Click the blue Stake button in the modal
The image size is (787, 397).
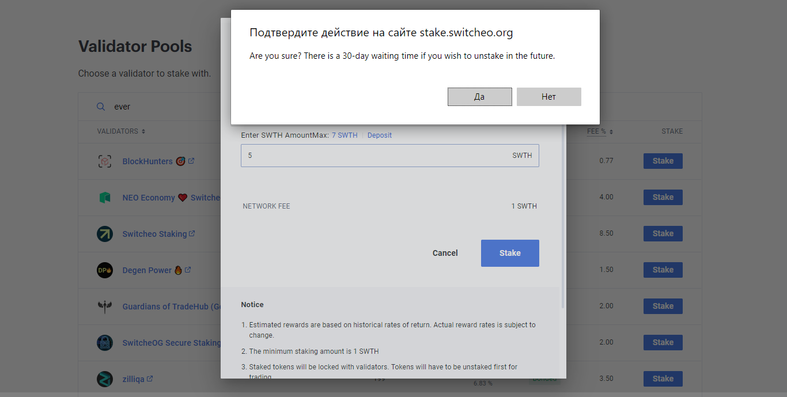point(510,253)
